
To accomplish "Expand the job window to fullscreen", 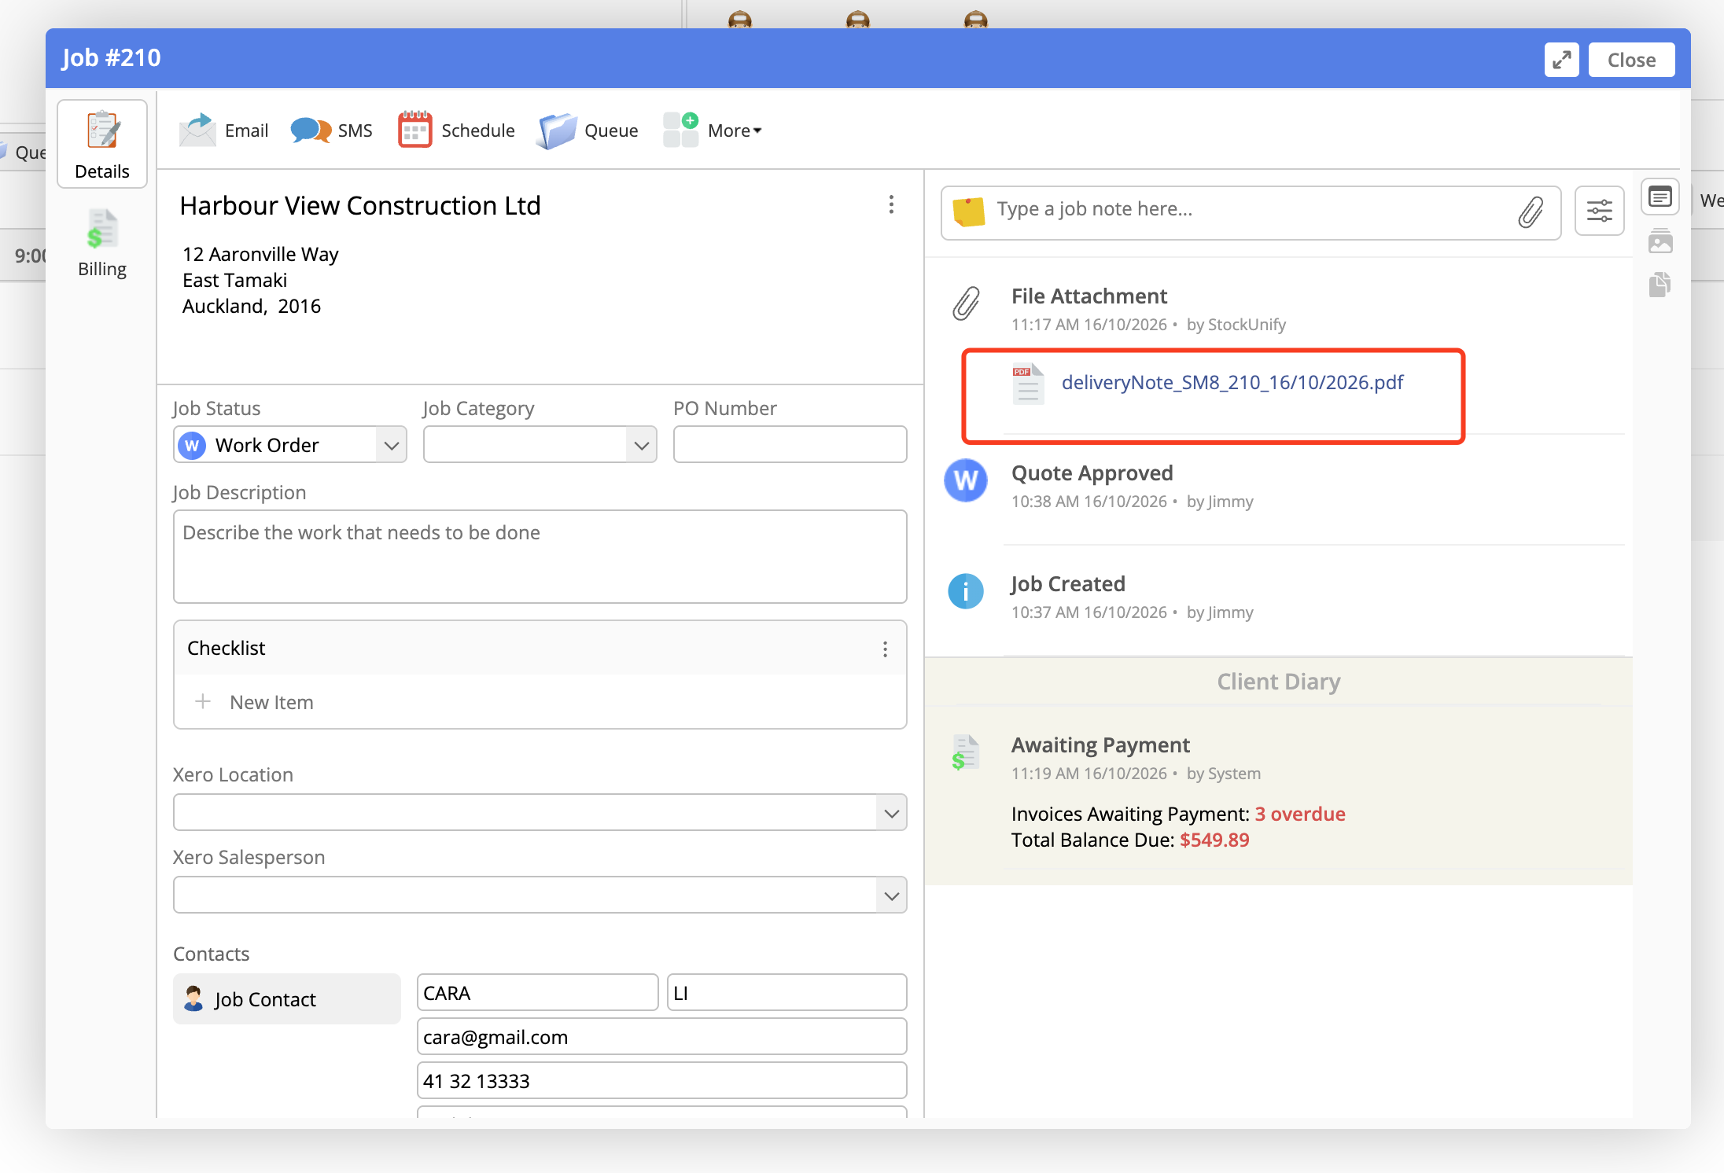I will pos(1562,60).
